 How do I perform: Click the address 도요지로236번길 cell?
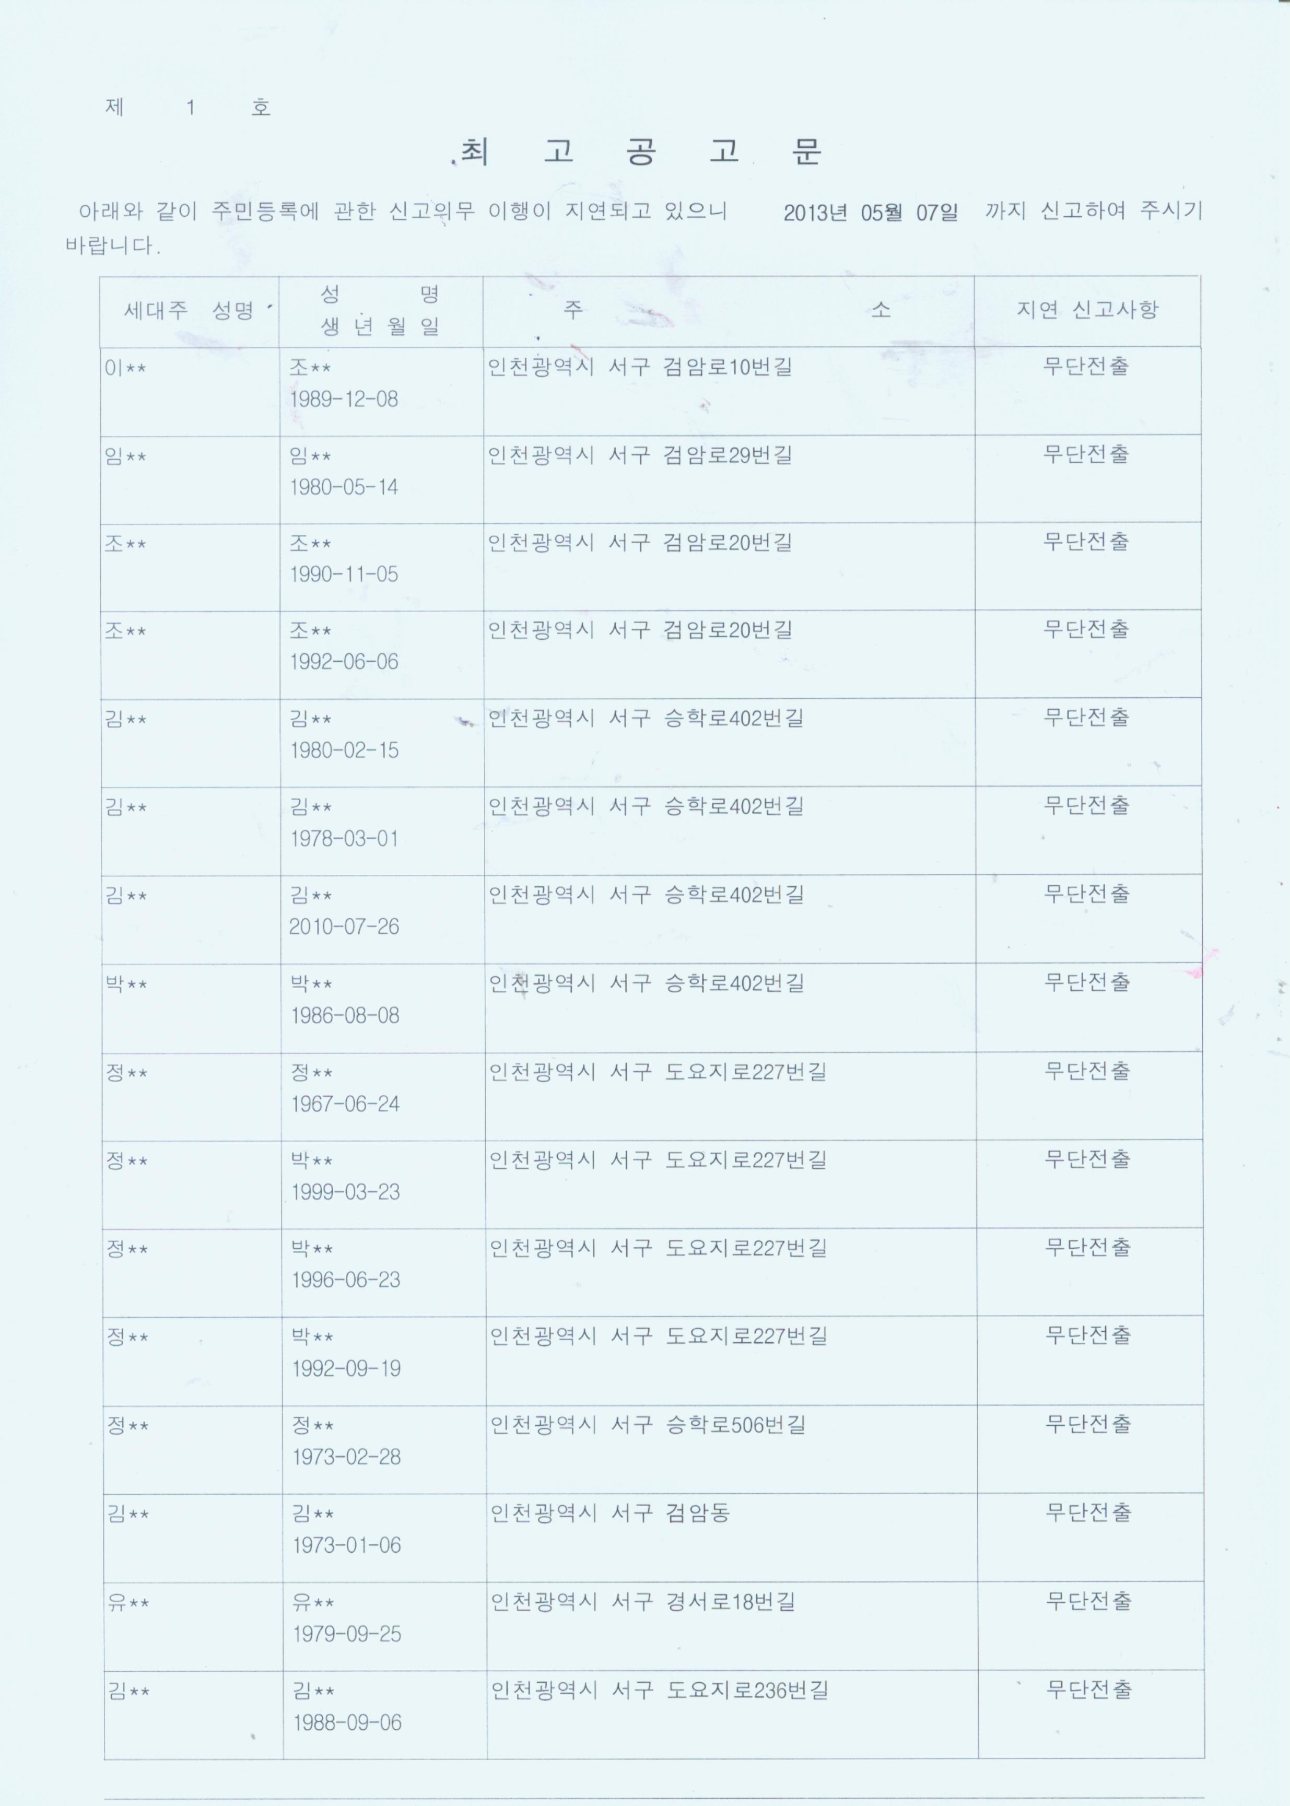(x=732, y=1714)
